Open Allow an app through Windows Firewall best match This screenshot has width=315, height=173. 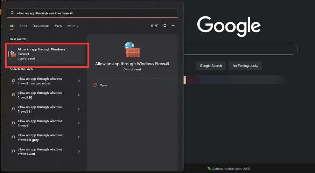click(x=47, y=54)
